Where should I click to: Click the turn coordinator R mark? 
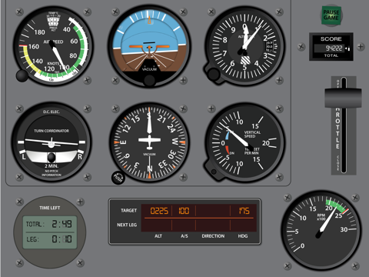[80, 156]
